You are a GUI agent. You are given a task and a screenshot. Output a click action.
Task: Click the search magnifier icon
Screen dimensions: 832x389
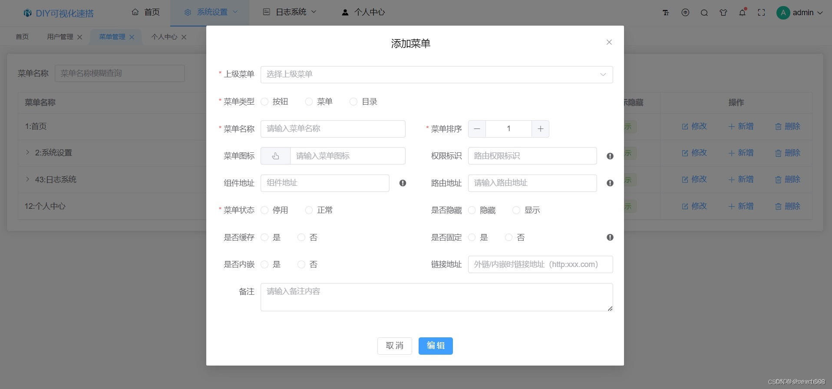pyautogui.click(x=704, y=13)
